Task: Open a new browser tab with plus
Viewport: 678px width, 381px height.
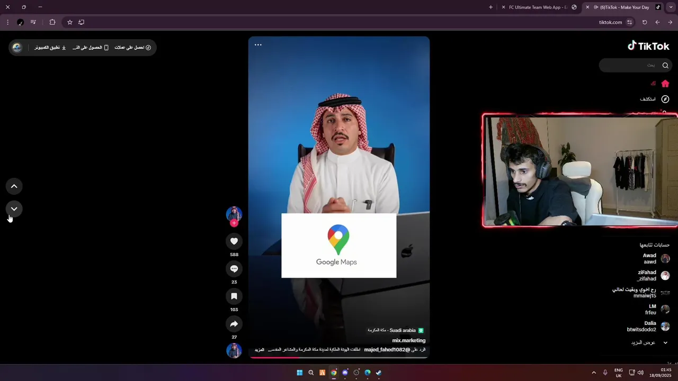Action: pyautogui.click(x=490, y=7)
